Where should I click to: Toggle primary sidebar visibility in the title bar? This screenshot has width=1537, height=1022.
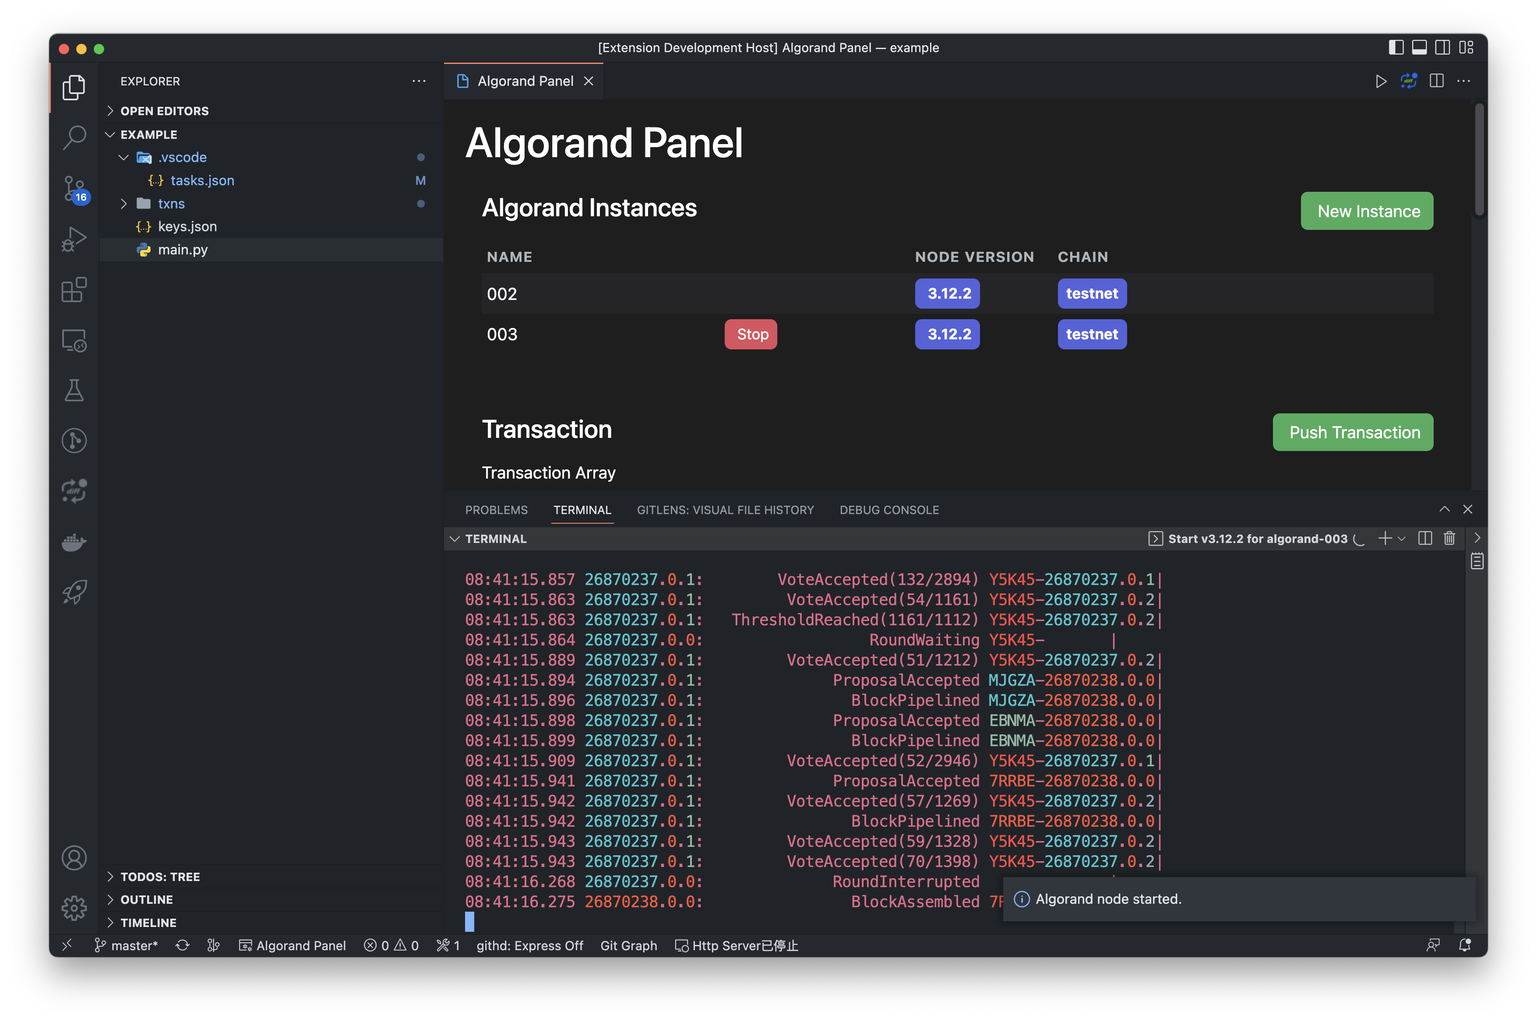tap(1396, 48)
